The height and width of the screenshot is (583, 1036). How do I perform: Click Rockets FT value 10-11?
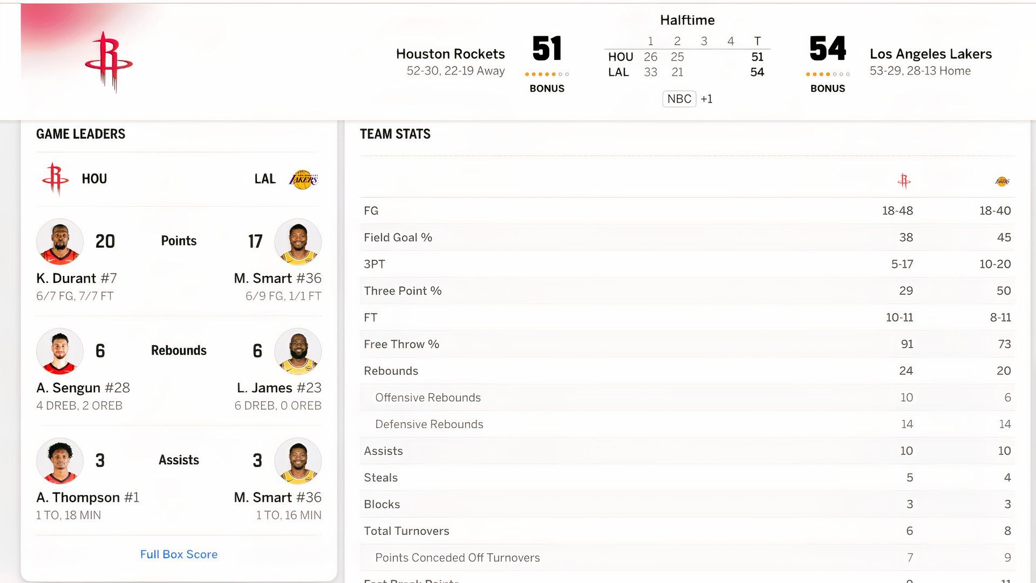point(899,318)
